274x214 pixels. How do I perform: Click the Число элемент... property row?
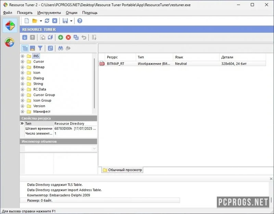click(59, 134)
